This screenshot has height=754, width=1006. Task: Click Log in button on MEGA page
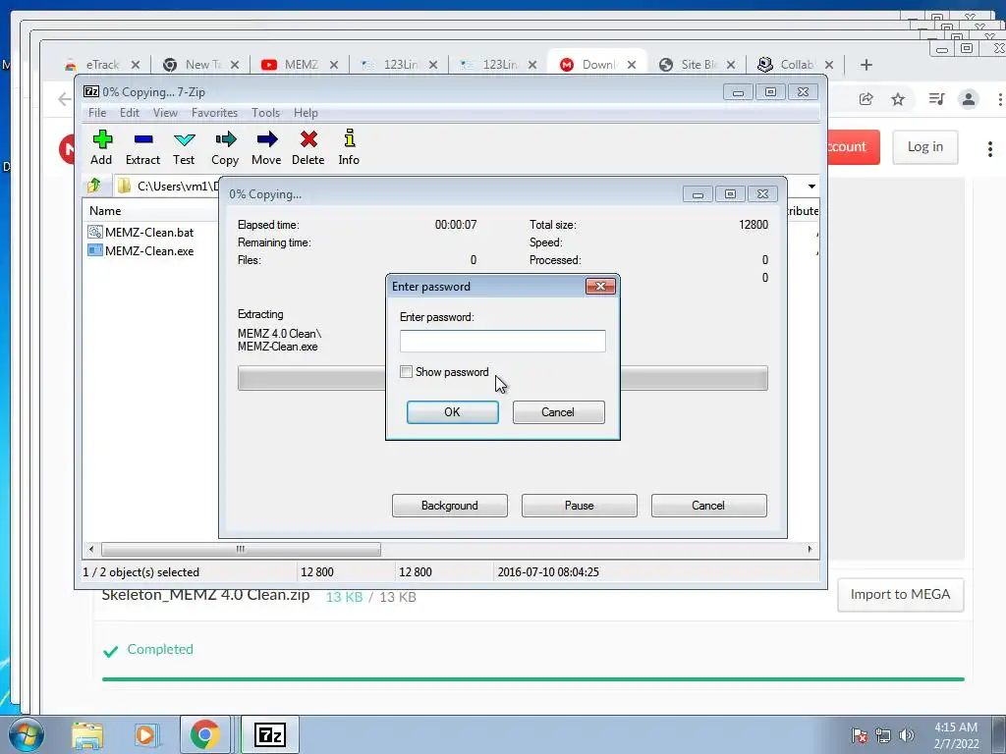point(925,147)
